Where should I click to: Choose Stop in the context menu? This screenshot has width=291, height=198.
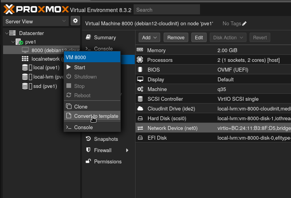(92, 86)
